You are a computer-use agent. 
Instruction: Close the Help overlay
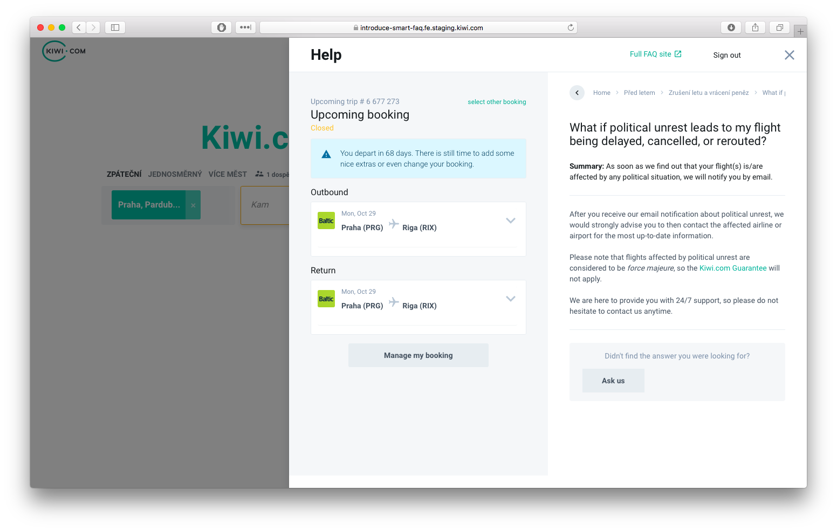(x=789, y=54)
